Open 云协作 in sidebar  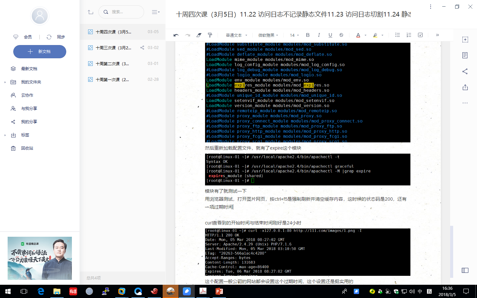click(x=27, y=95)
